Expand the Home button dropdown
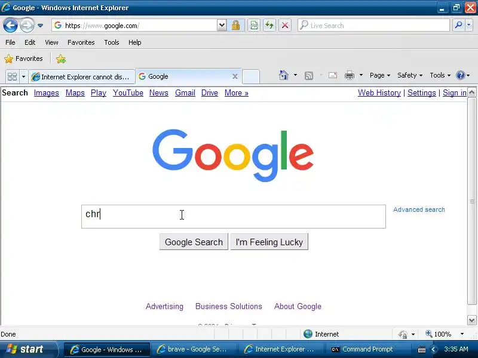The width and height of the screenshot is (478, 358). (x=295, y=75)
